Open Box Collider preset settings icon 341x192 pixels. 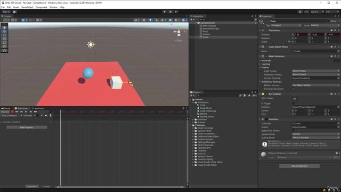(x=335, y=94)
